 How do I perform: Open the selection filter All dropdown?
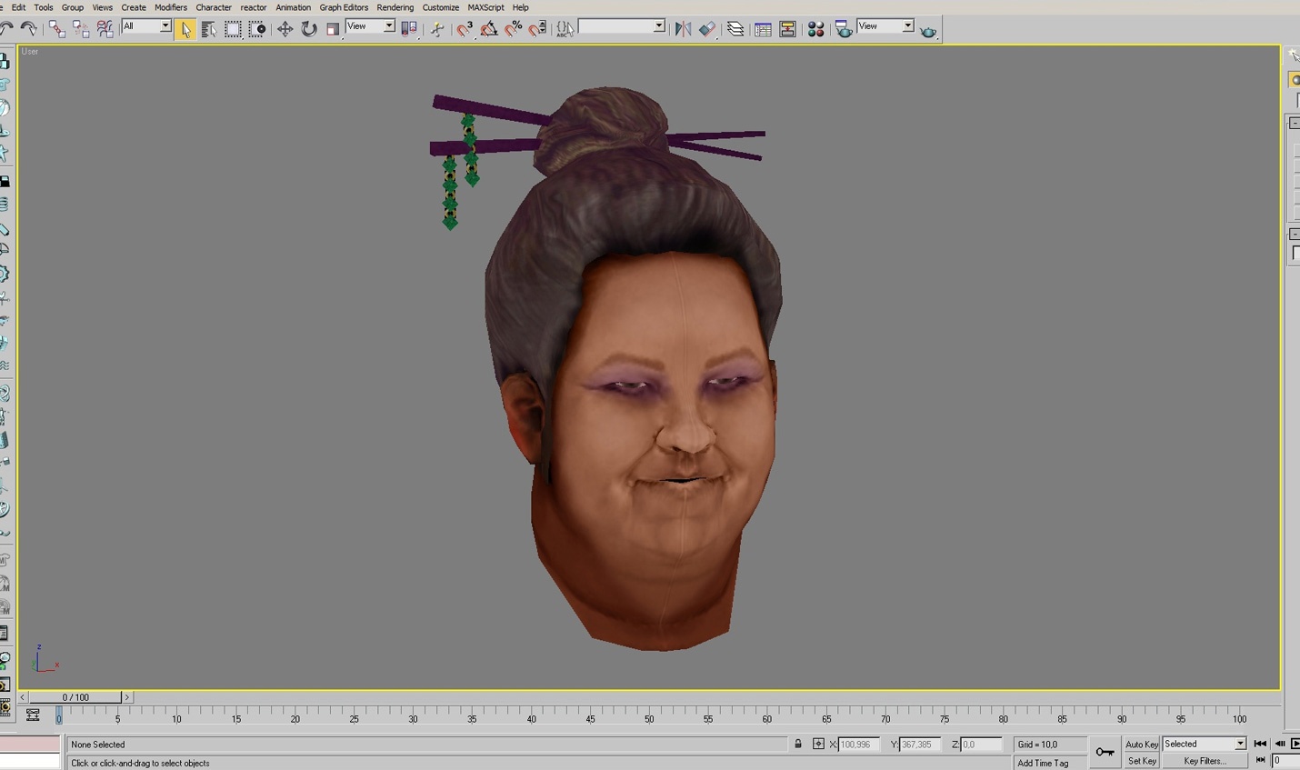click(146, 26)
